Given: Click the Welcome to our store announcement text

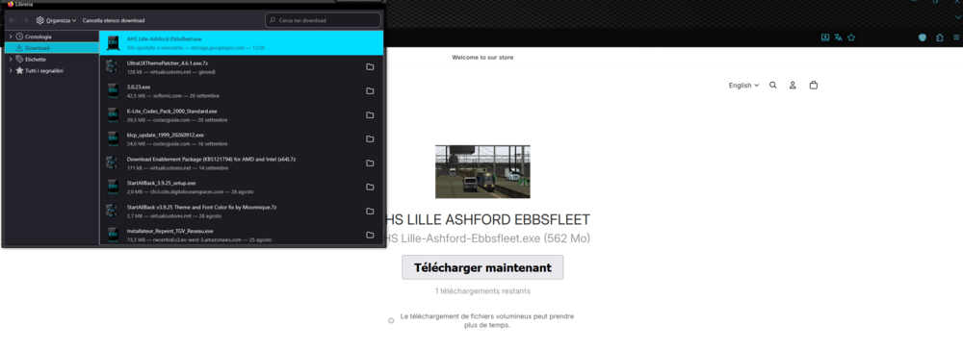Looking at the screenshot, I should pos(482,58).
